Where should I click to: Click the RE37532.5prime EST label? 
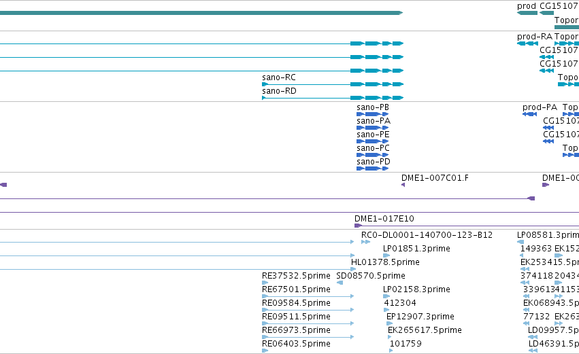(x=296, y=276)
